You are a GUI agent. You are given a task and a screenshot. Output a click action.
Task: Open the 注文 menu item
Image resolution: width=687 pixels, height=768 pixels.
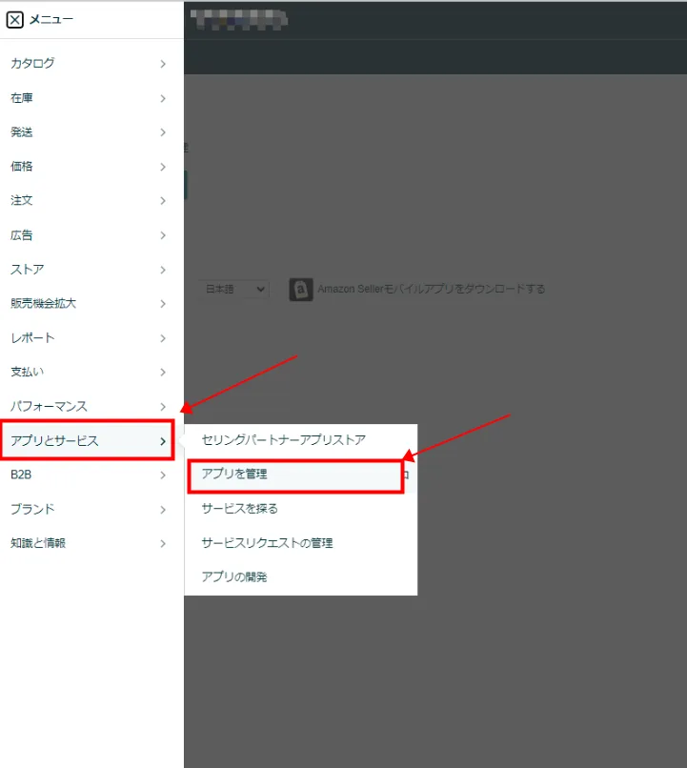coord(91,200)
